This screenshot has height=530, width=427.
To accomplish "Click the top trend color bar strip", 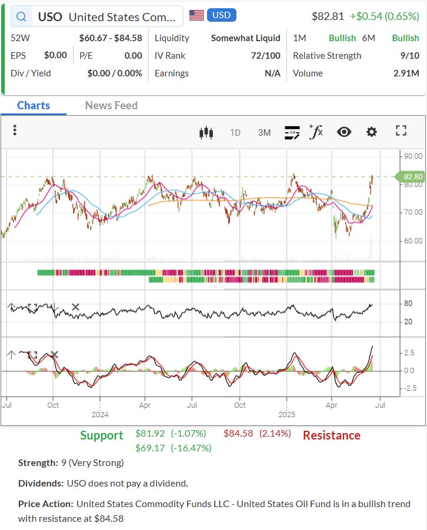I will [x=206, y=273].
